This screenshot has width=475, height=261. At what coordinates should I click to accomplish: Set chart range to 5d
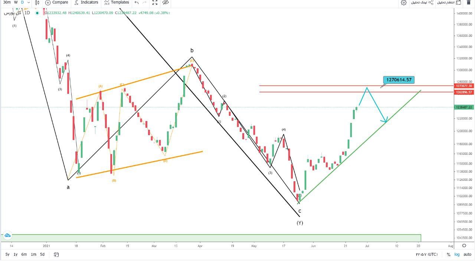click(x=42, y=254)
